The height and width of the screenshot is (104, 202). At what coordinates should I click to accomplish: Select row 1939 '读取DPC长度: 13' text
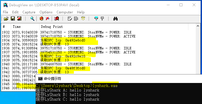[55, 60]
